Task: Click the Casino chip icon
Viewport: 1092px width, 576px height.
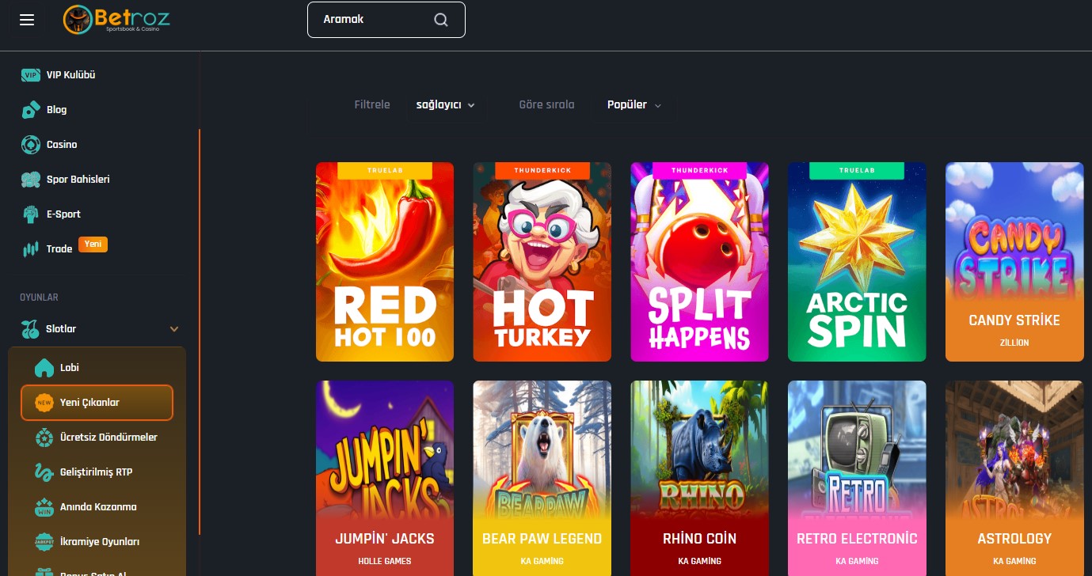Action: tap(31, 145)
